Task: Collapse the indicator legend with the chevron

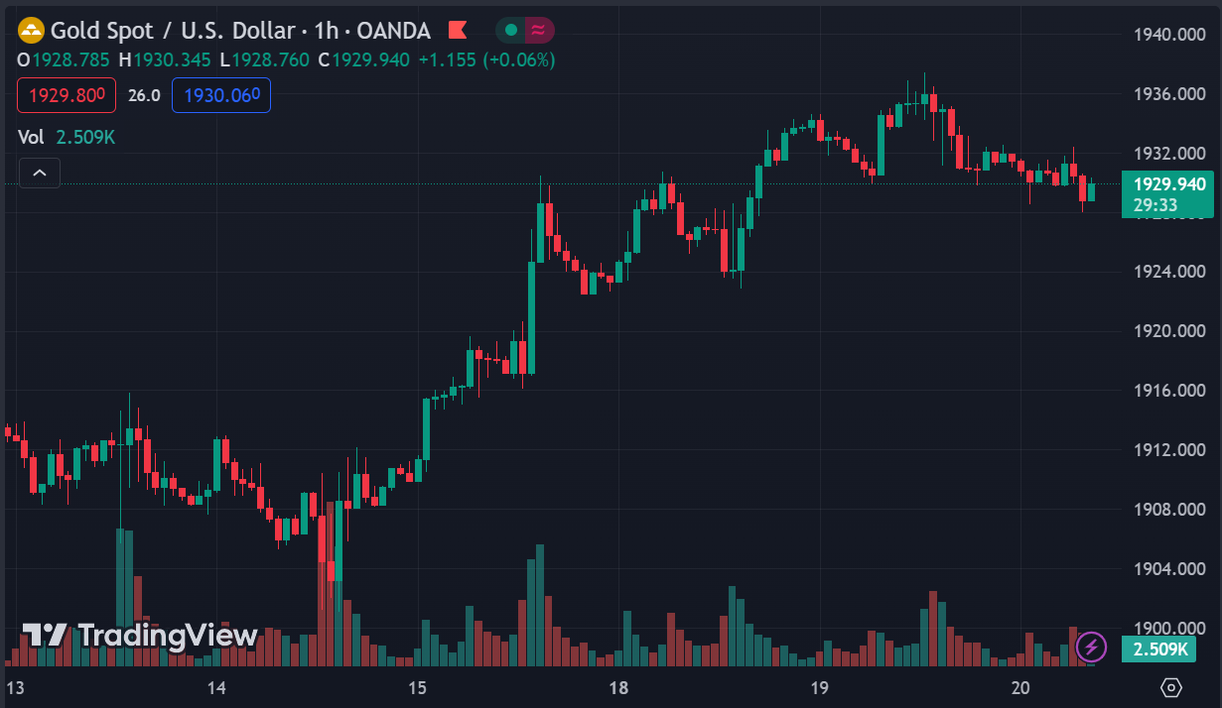Action: click(x=39, y=174)
